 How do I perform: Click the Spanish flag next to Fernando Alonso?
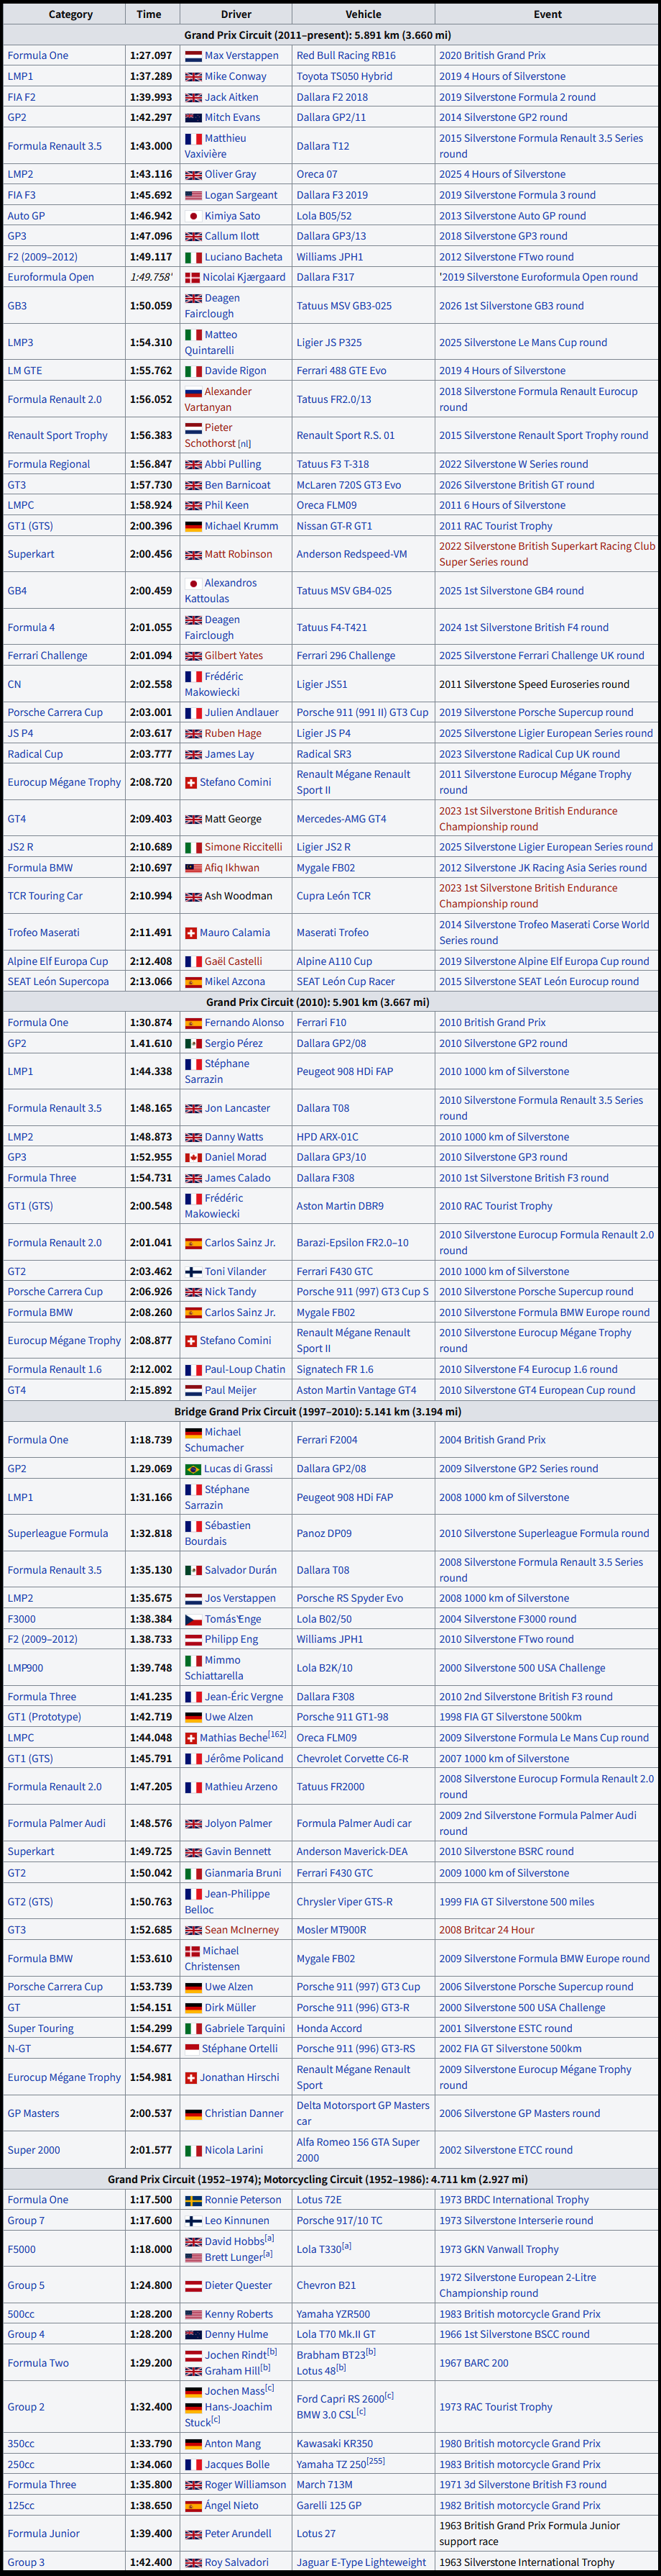tap(193, 1023)
